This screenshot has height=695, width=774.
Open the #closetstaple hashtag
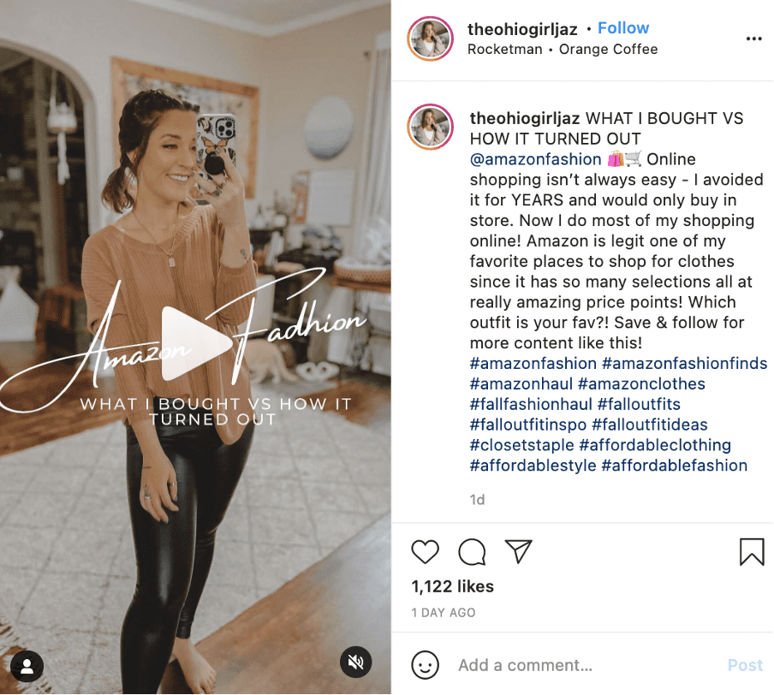tap(521, 445)
